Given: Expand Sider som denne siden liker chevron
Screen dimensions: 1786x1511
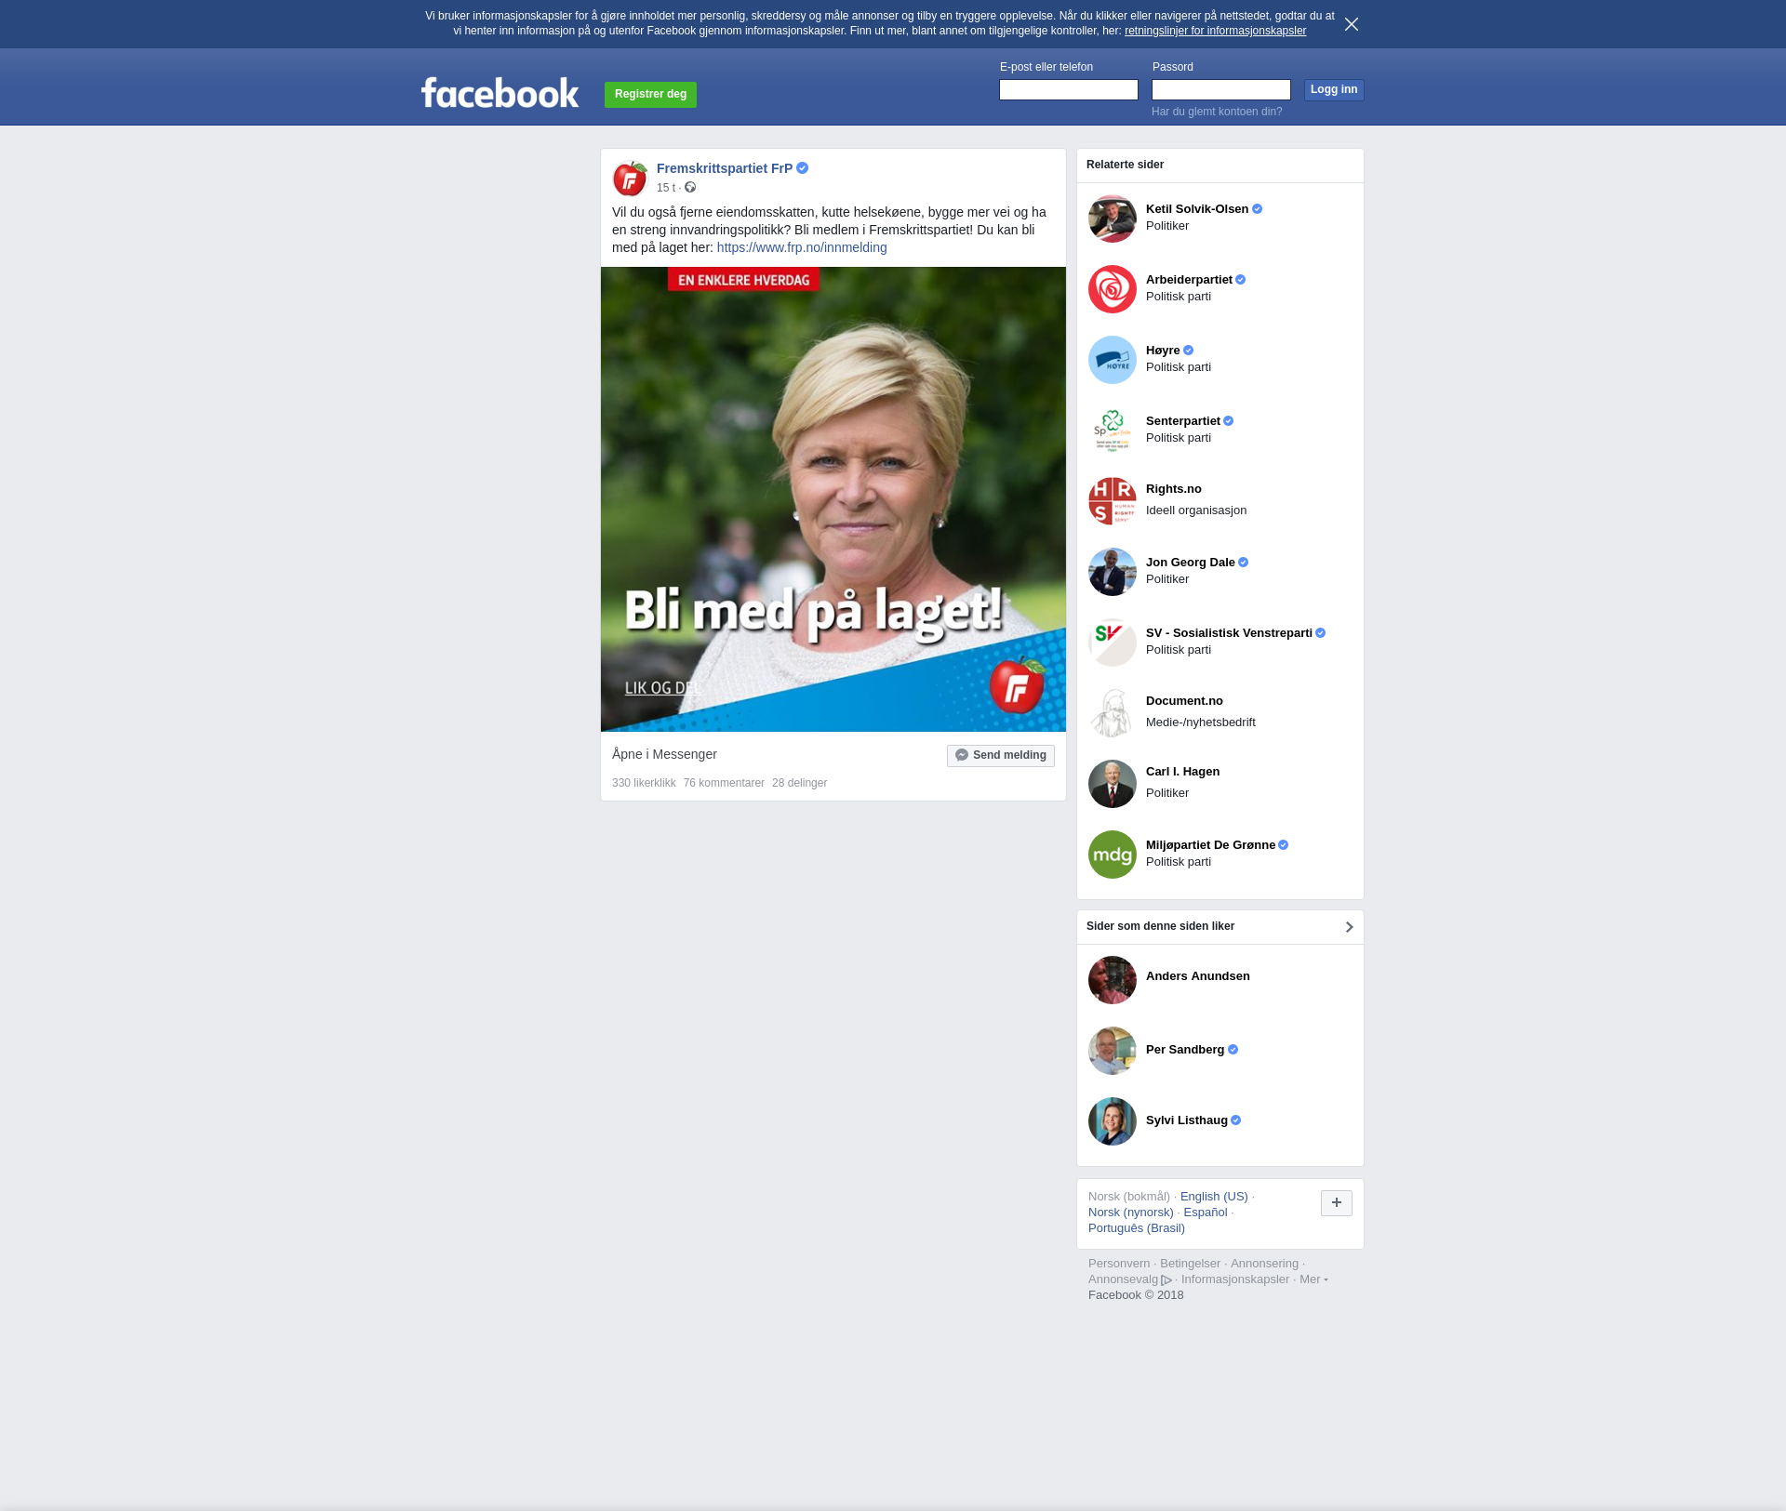Looking at the screenshot, I should tap(1349, 927).
